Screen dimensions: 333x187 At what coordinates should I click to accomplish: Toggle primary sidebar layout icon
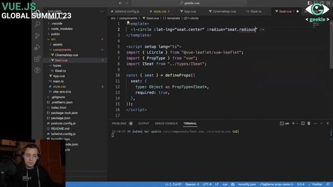pyautogui.click(x=310, y=3)
